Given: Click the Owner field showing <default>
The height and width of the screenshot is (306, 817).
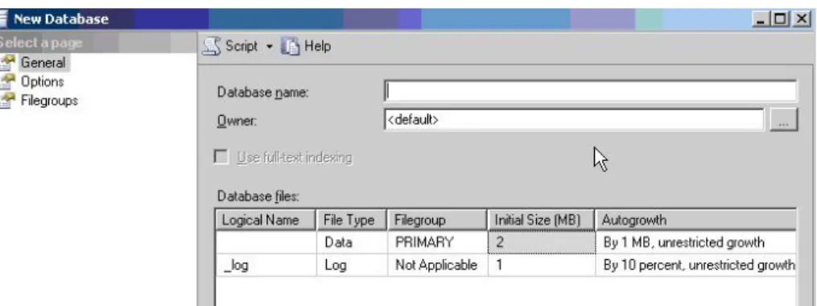Looking at the screenshot, I should (574, 120).
